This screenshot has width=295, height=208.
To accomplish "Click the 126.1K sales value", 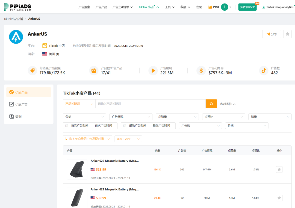I will pos(157,170).
